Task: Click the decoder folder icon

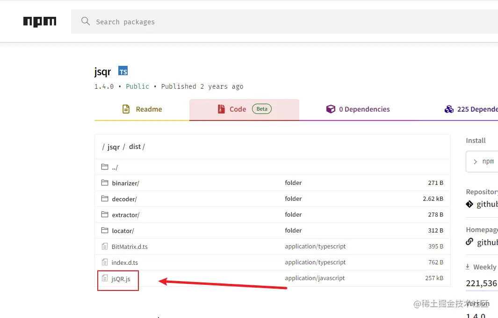Action: 105,198
